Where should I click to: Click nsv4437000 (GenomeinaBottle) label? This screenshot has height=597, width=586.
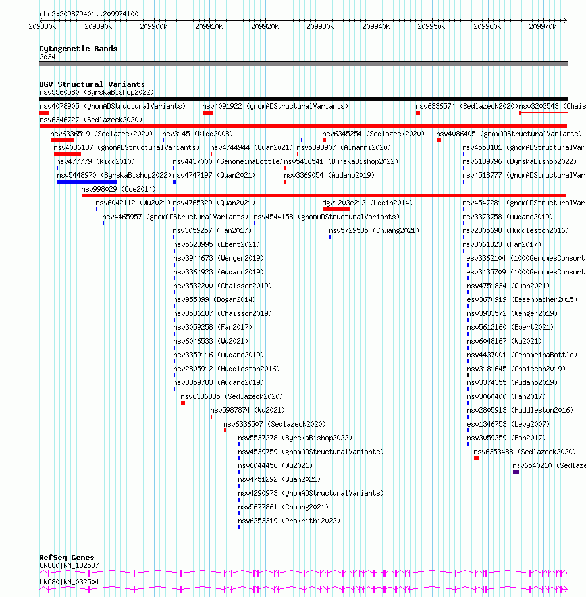228,161
